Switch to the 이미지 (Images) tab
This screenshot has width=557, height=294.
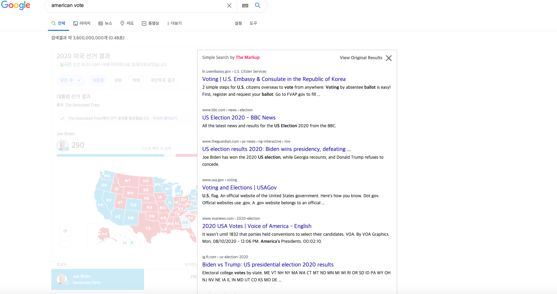(82, 23)
